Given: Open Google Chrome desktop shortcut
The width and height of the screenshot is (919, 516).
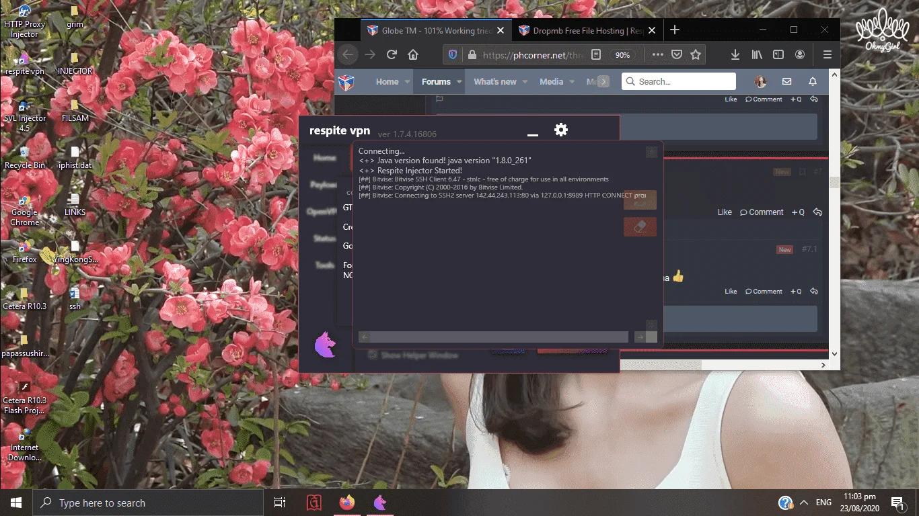Looking at the screenshot, I should click(x=24, y=210).
